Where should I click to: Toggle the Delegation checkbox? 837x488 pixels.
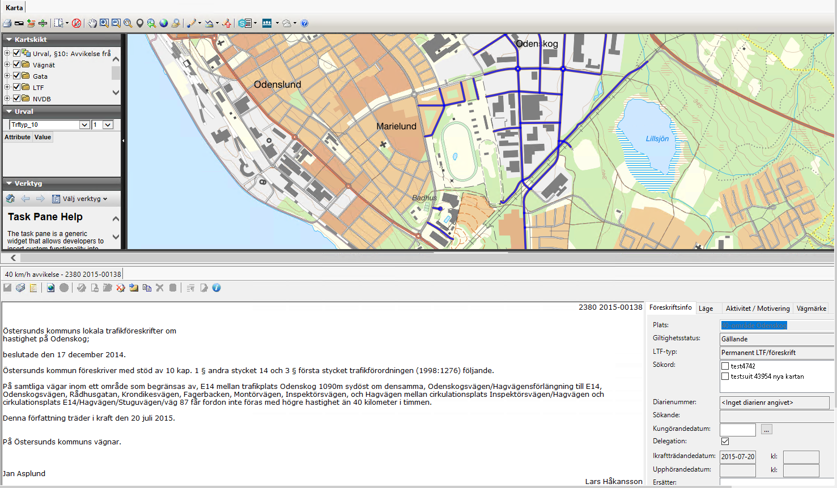coord(725,441)
